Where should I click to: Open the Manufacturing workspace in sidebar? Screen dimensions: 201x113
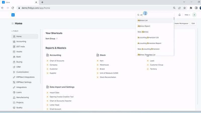point(22,97)
